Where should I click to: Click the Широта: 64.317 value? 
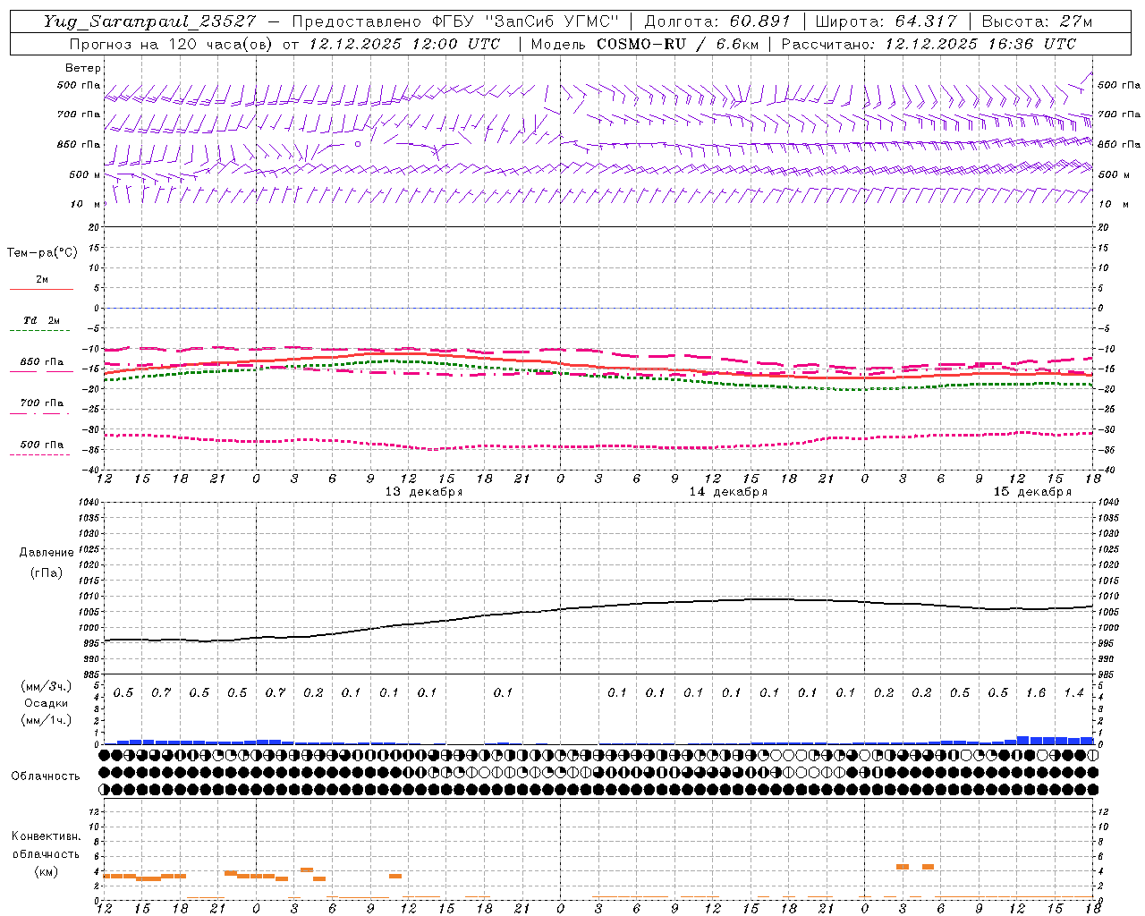(x=886, y=21)
